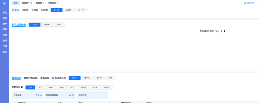Screen dimensions: 259x103
Task: Select the 销货金额图表 heading tab
Action: (x=19, y=25)
